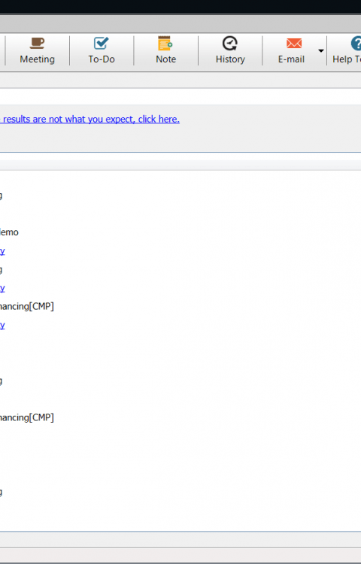Click the Meeting text label
Image resolution: width=361 pixels, height=564 pixels.
[37, 59]
